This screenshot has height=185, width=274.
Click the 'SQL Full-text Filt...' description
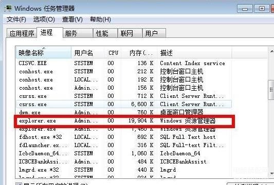(192, 145)
